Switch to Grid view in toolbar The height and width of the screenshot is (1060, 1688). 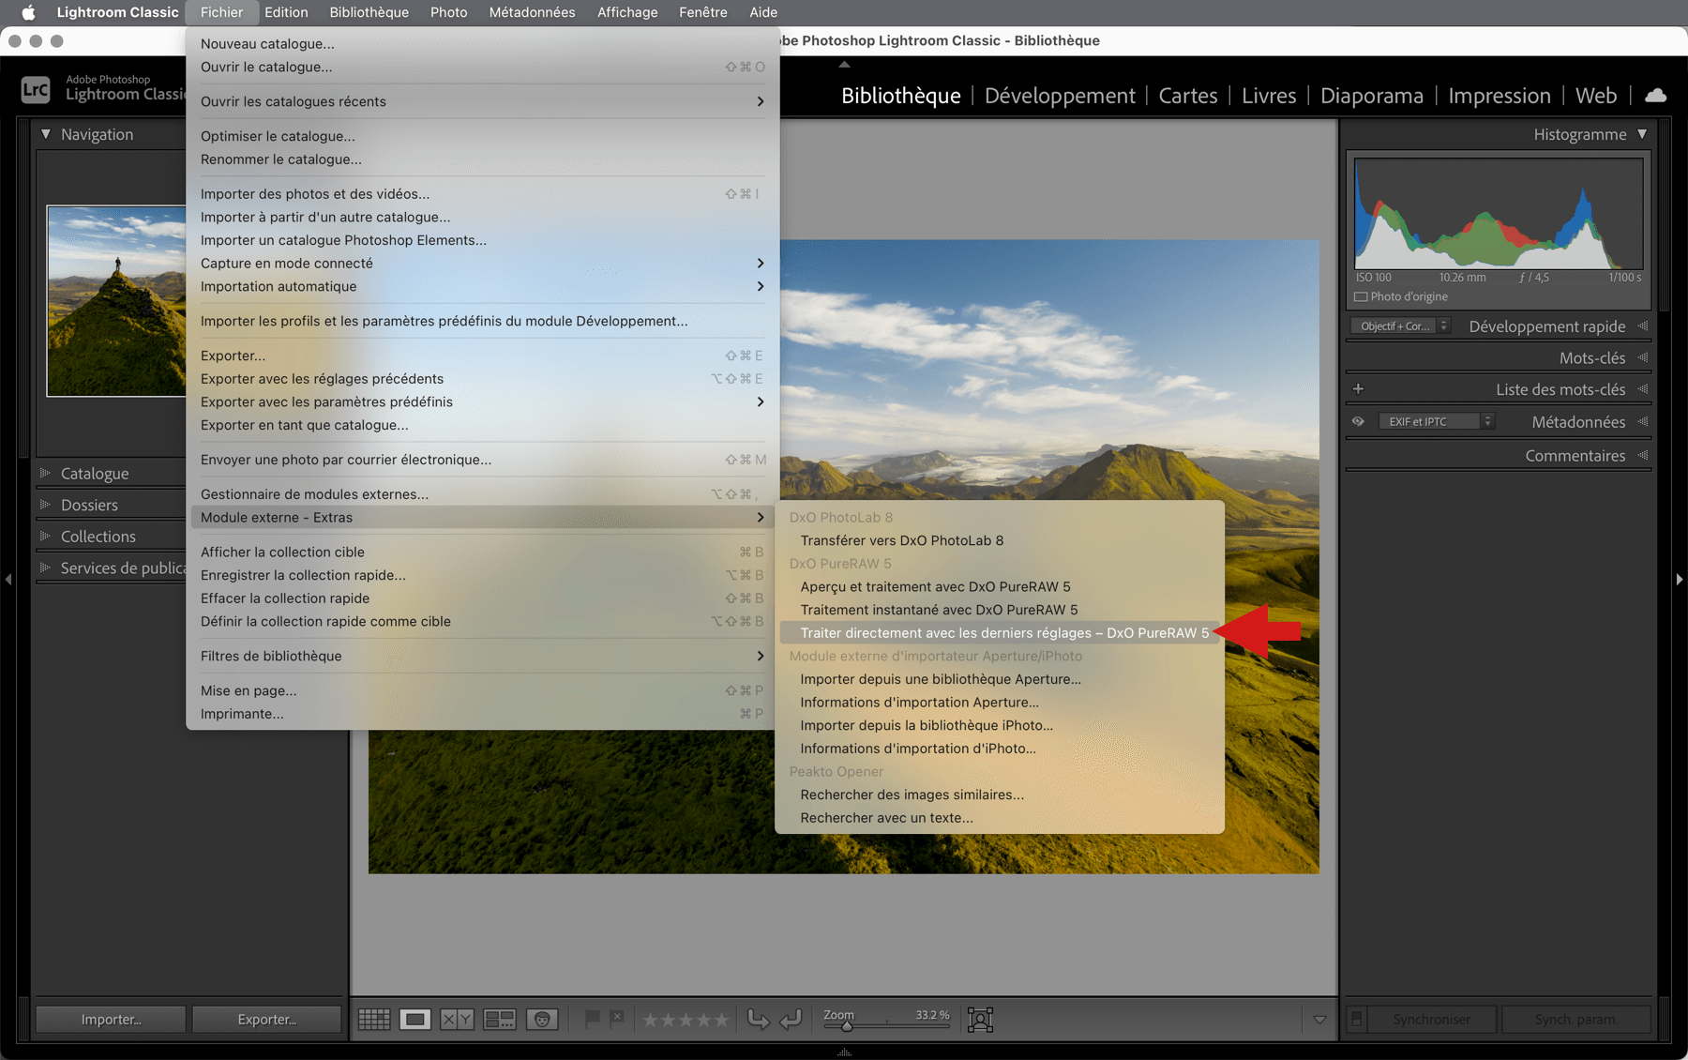(x=374, y=1020)
